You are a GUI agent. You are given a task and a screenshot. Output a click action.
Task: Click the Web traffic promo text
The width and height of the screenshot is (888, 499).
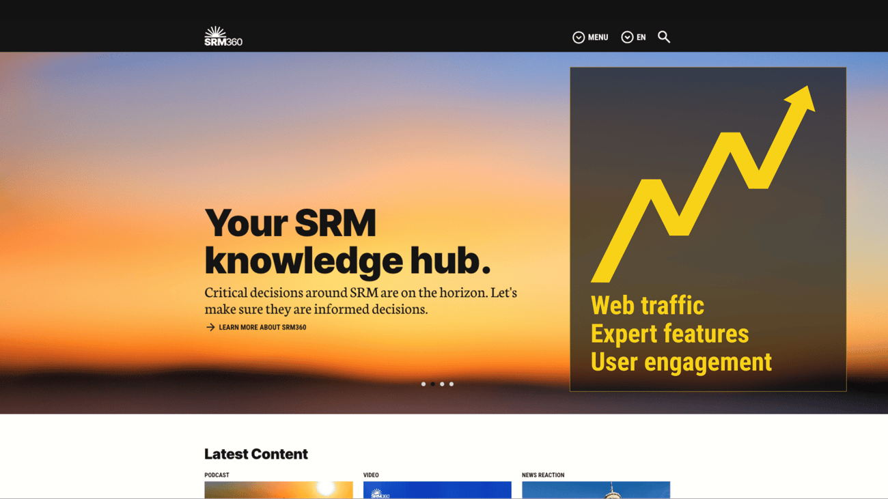click(x=647, y=306)
